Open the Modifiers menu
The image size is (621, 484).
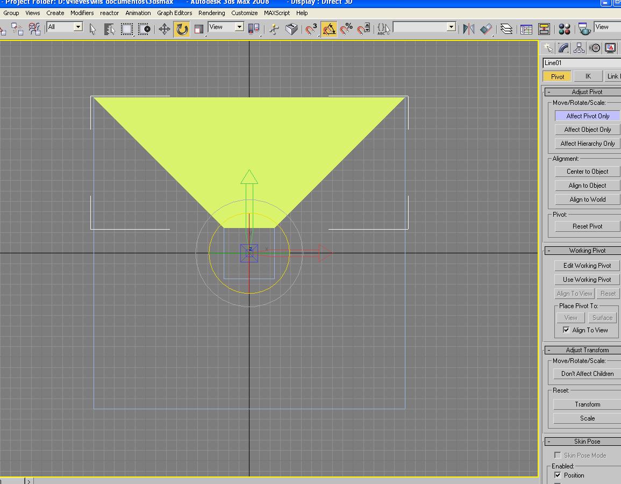(82, 13)
